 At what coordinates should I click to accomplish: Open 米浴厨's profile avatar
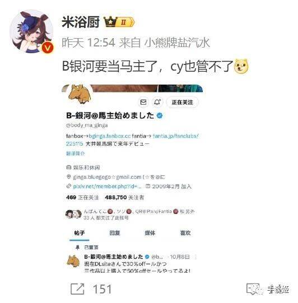pos(31,31)
